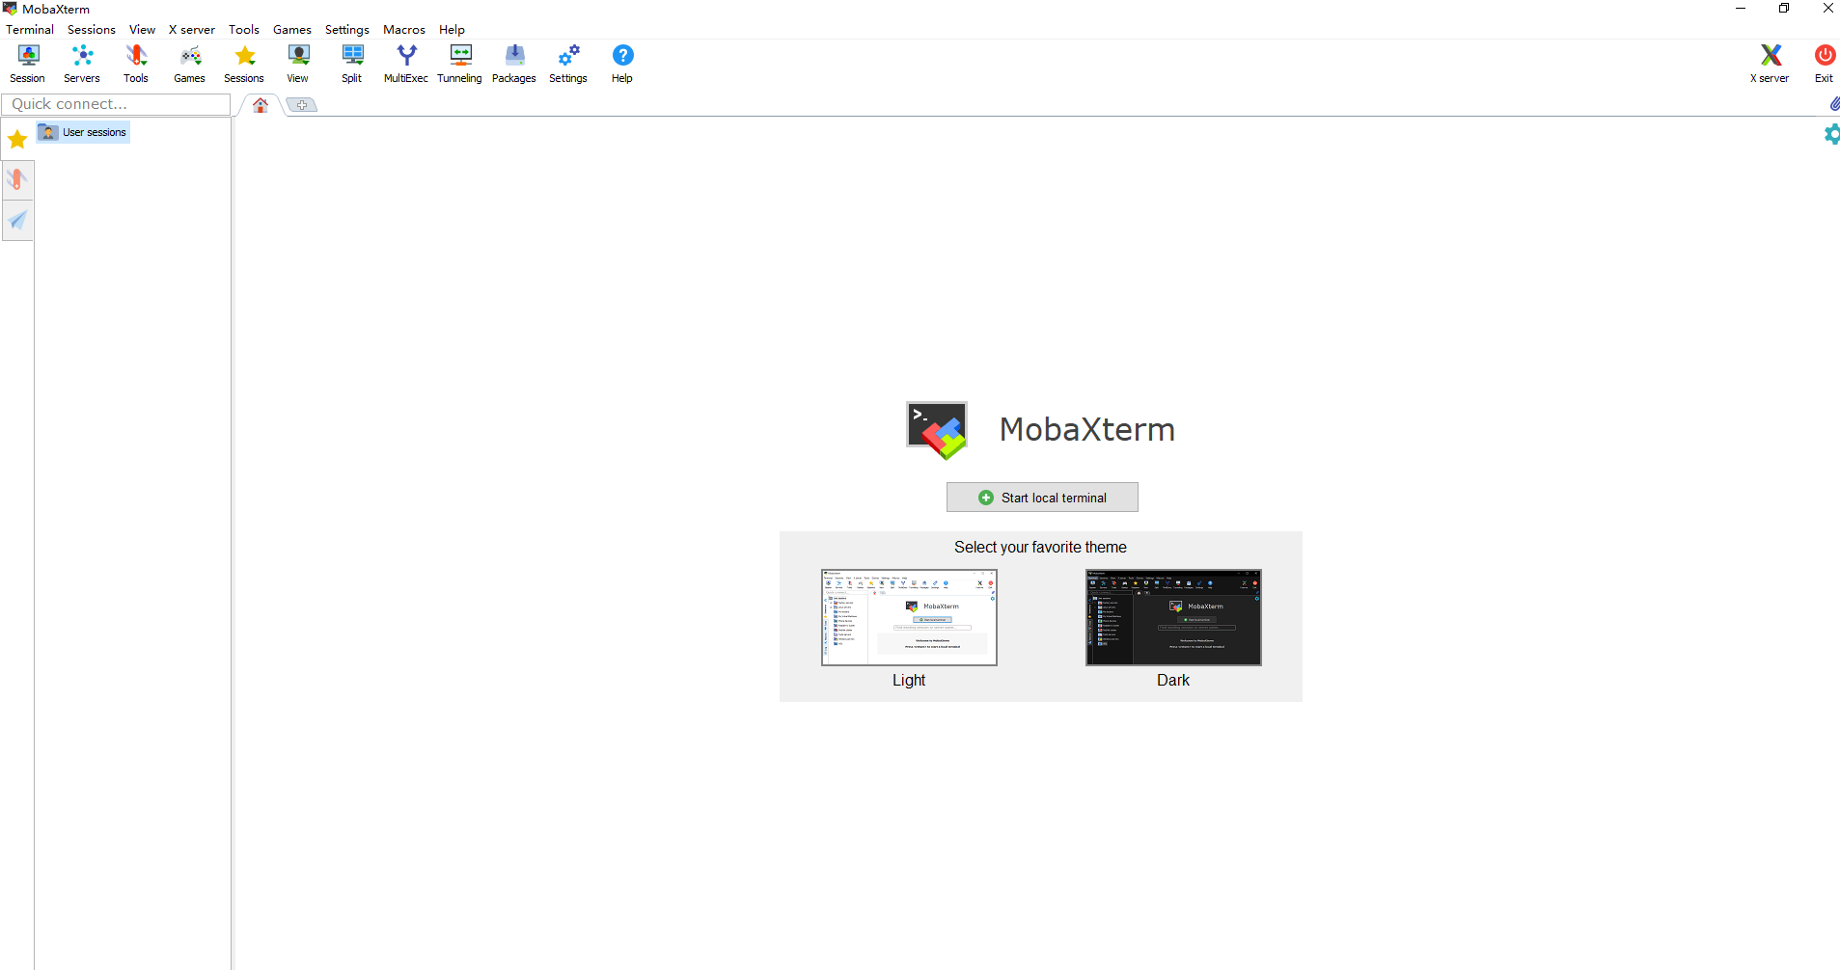Switch to the Home tab
Viewport: 1840px width, 970px height.
pos(261,105)
